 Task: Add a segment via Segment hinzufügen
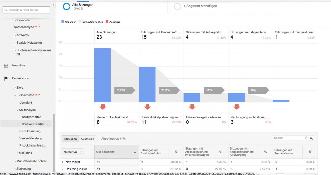tap(200, 6)
